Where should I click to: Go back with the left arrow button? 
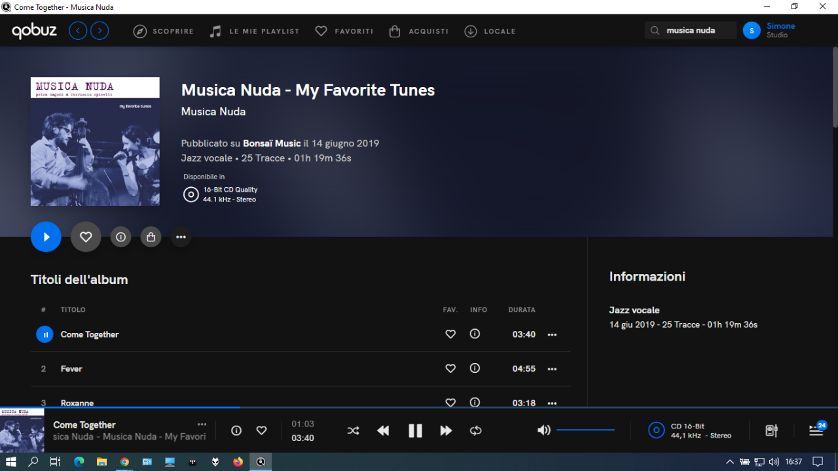point(78,31)
